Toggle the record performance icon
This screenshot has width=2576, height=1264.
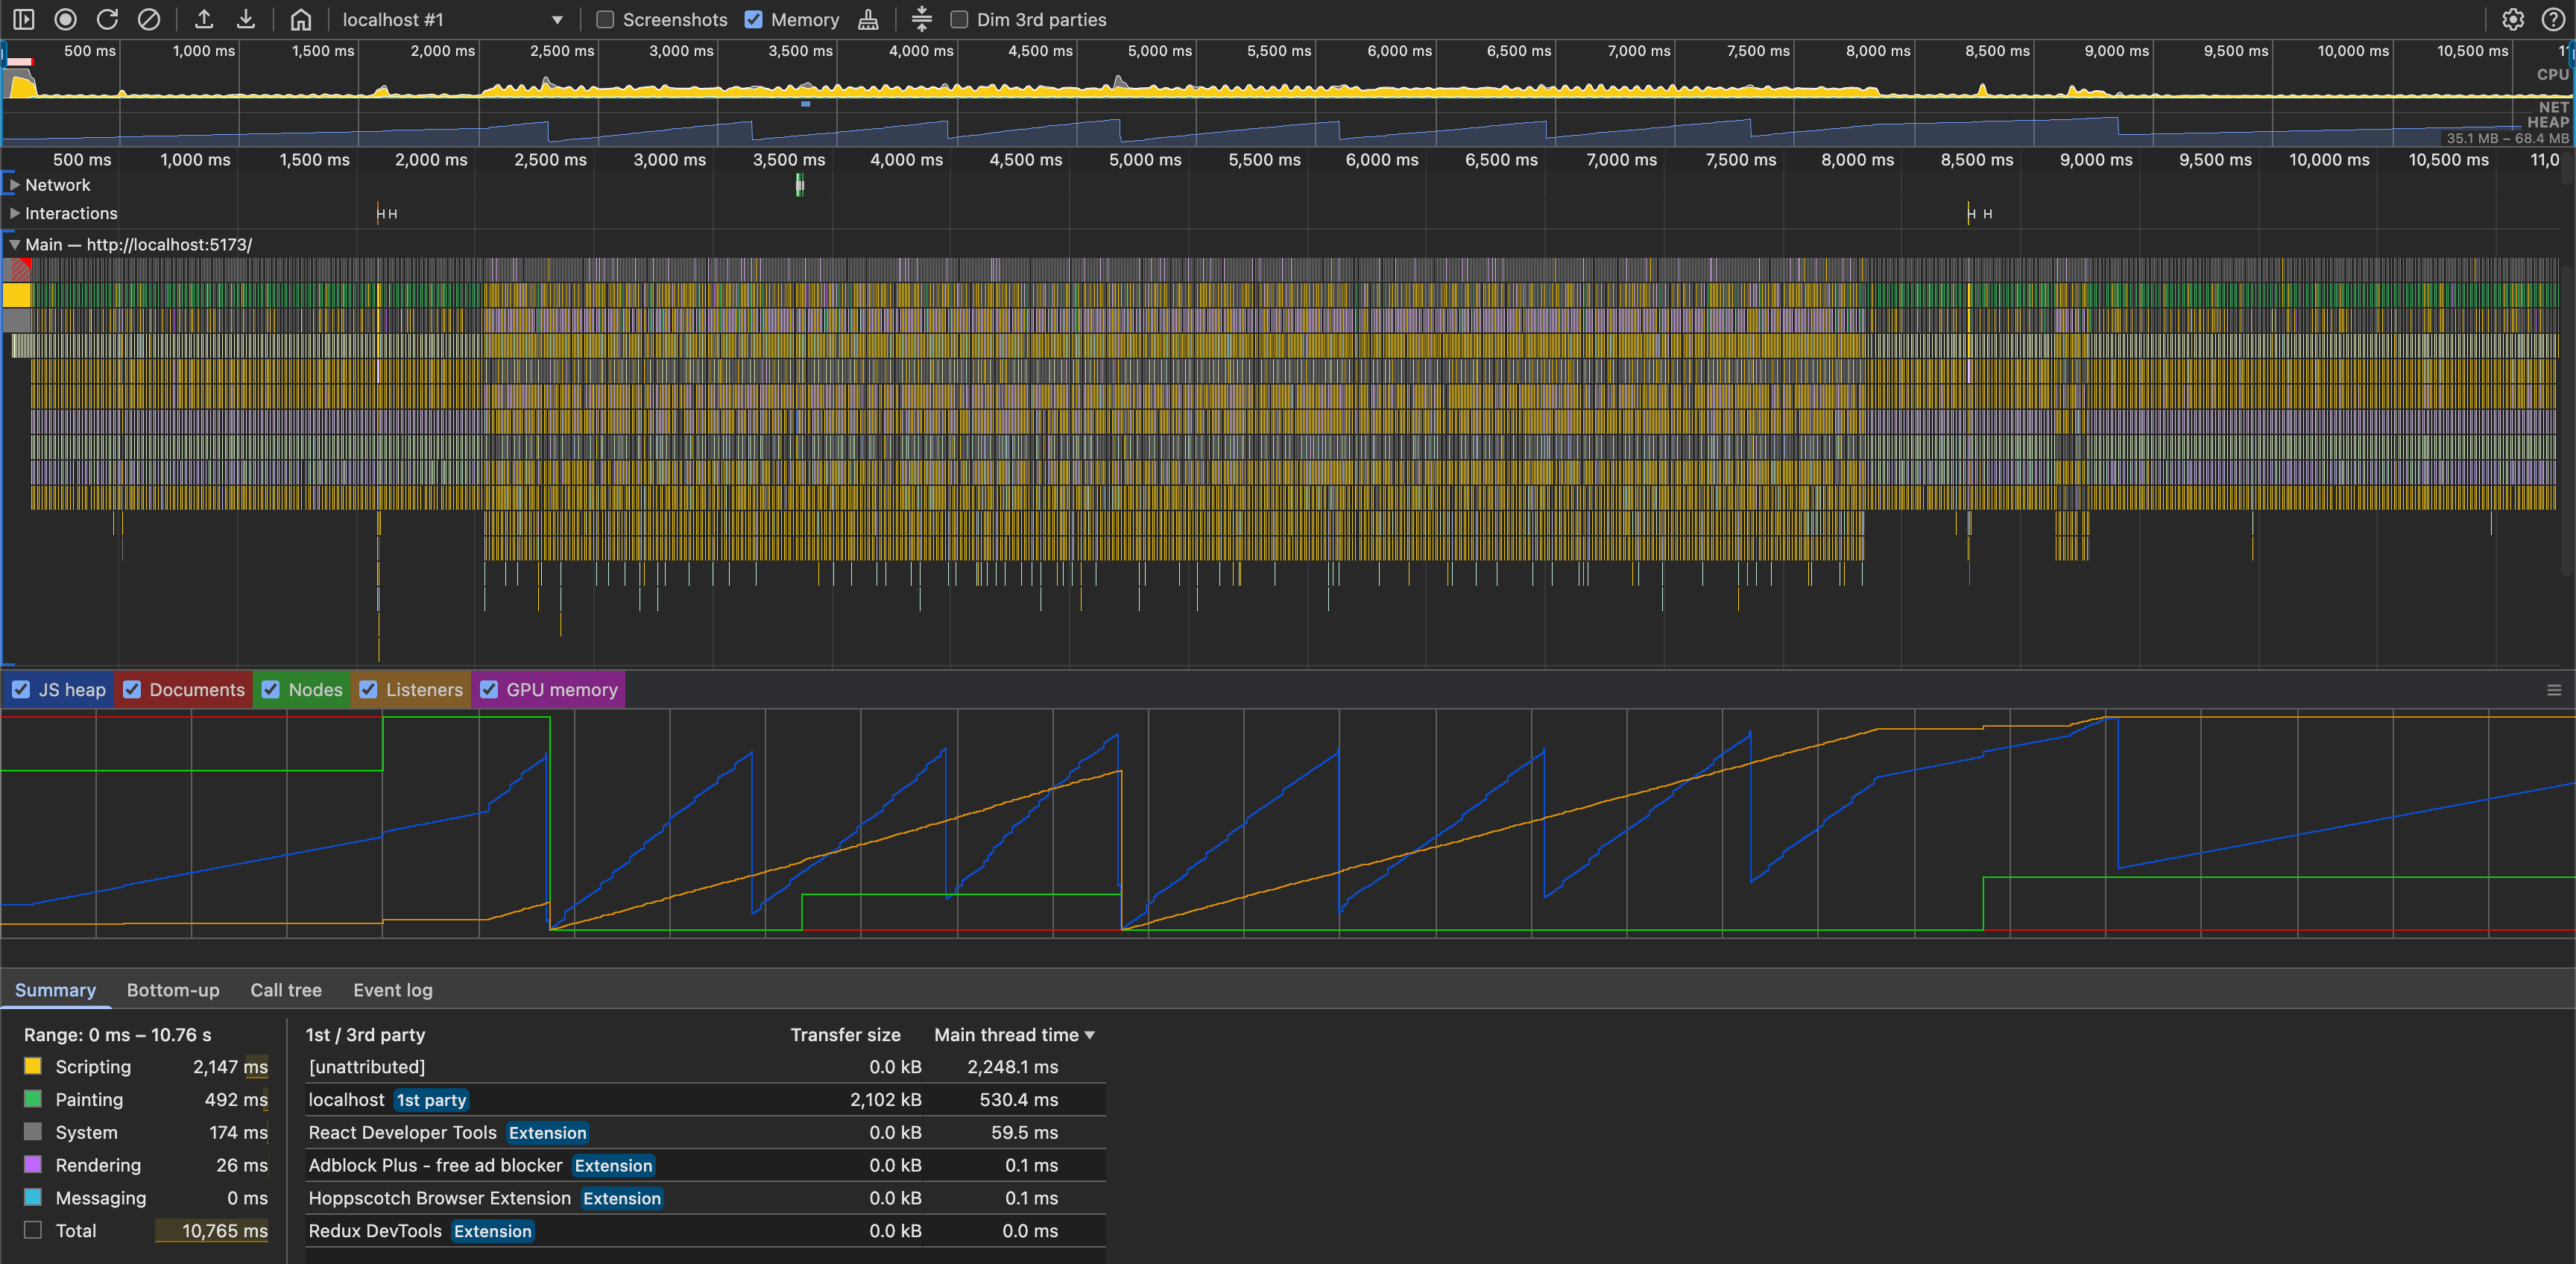pyautogui.click(x=66, y=19)
